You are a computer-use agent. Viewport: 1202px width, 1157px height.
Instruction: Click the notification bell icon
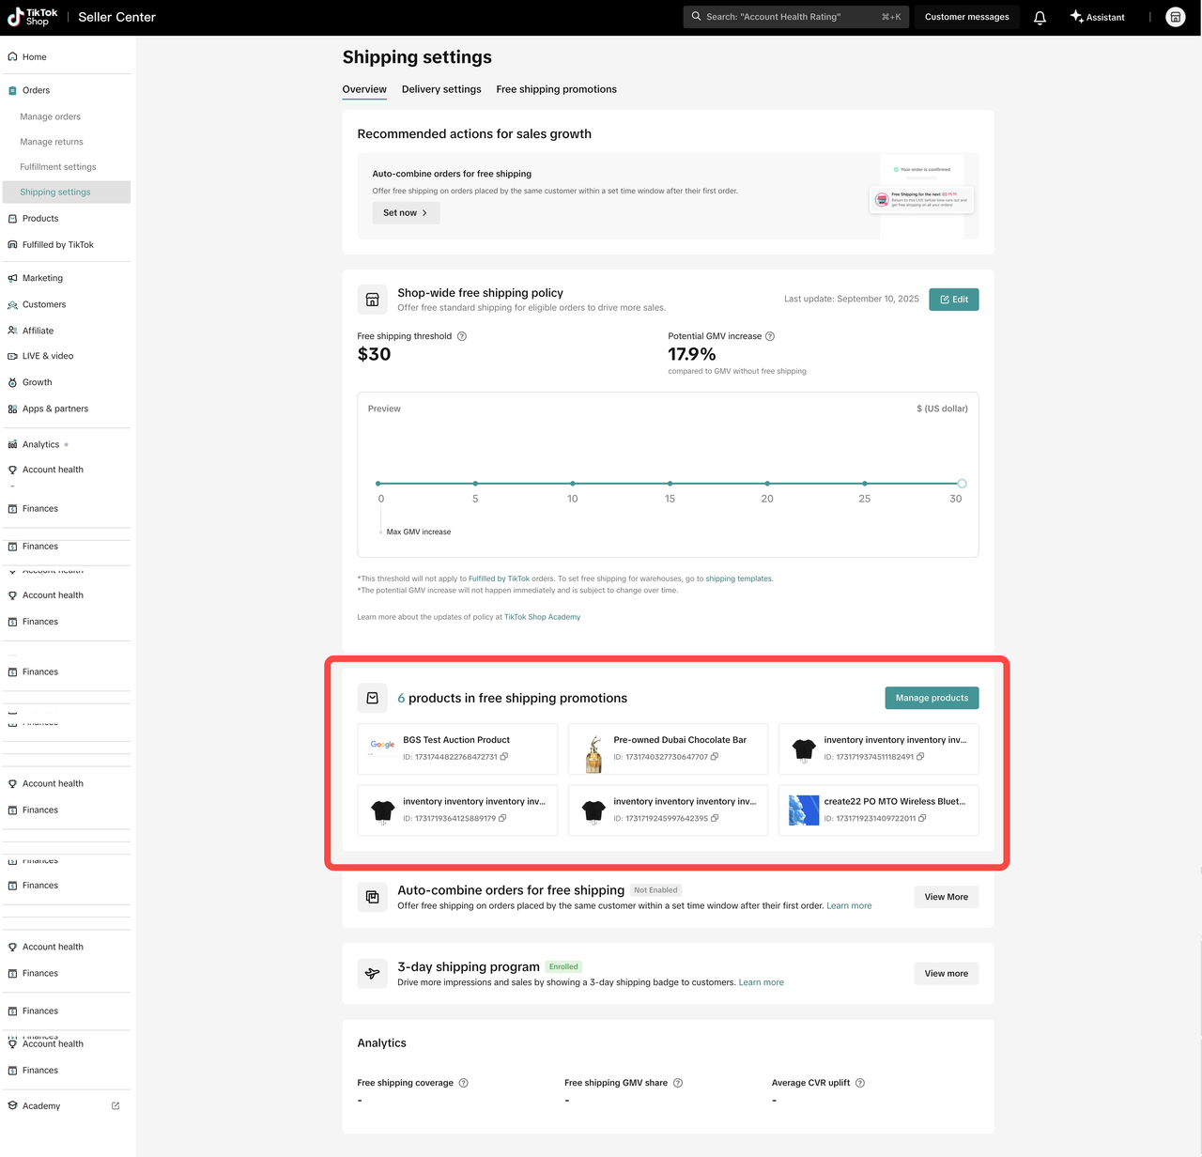[x=1040, y=17]
